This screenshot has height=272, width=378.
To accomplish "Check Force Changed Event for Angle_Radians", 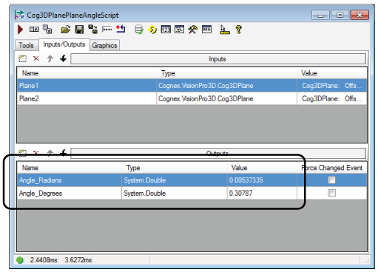I will (x=331, y=180).
